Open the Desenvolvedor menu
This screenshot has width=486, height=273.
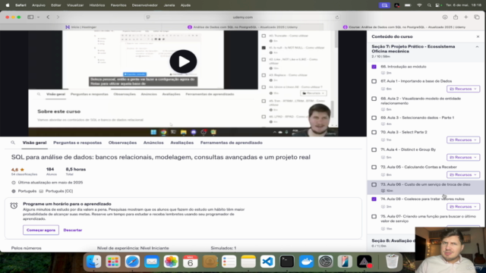[x=145, y=5]
